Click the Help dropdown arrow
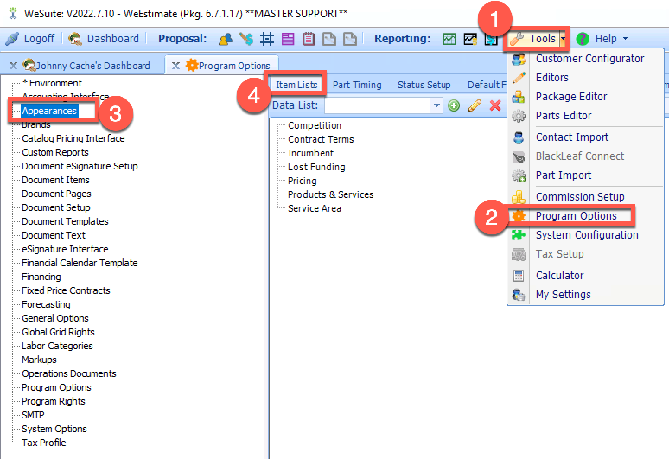669x459 pixels. pyautogui.click(x=625, y=38)
